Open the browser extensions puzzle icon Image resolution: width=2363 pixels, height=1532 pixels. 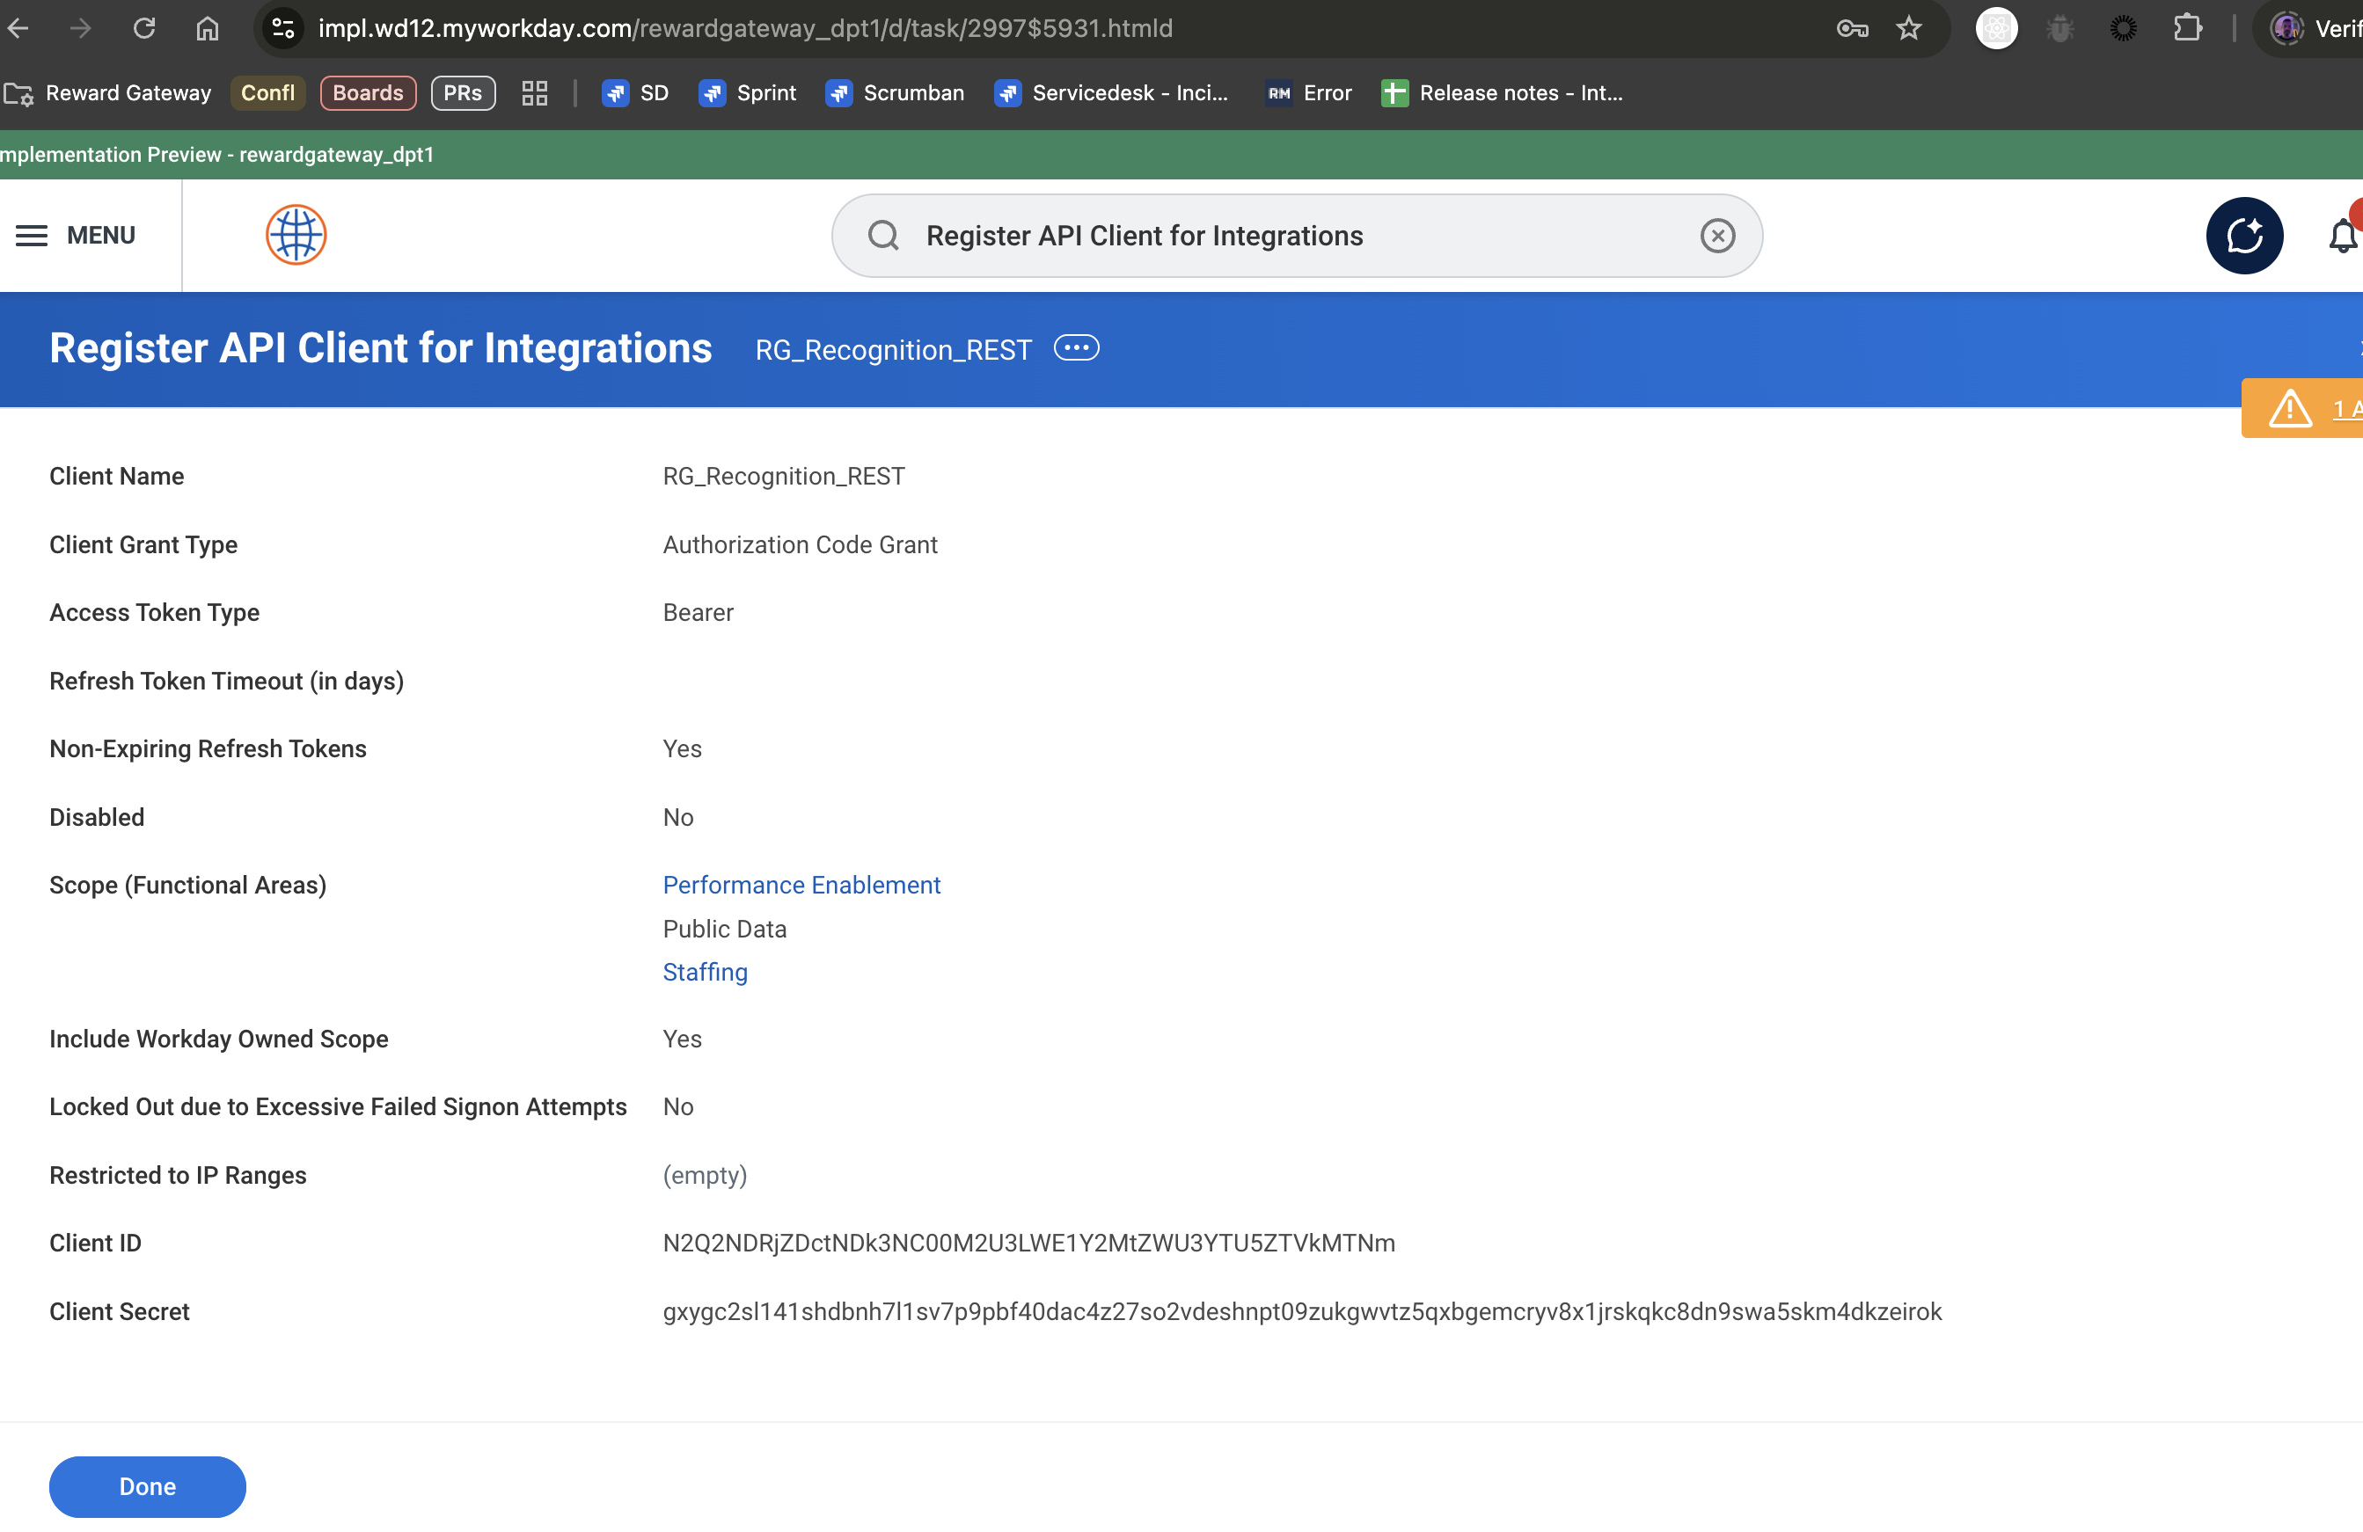tap(2187, 28)
